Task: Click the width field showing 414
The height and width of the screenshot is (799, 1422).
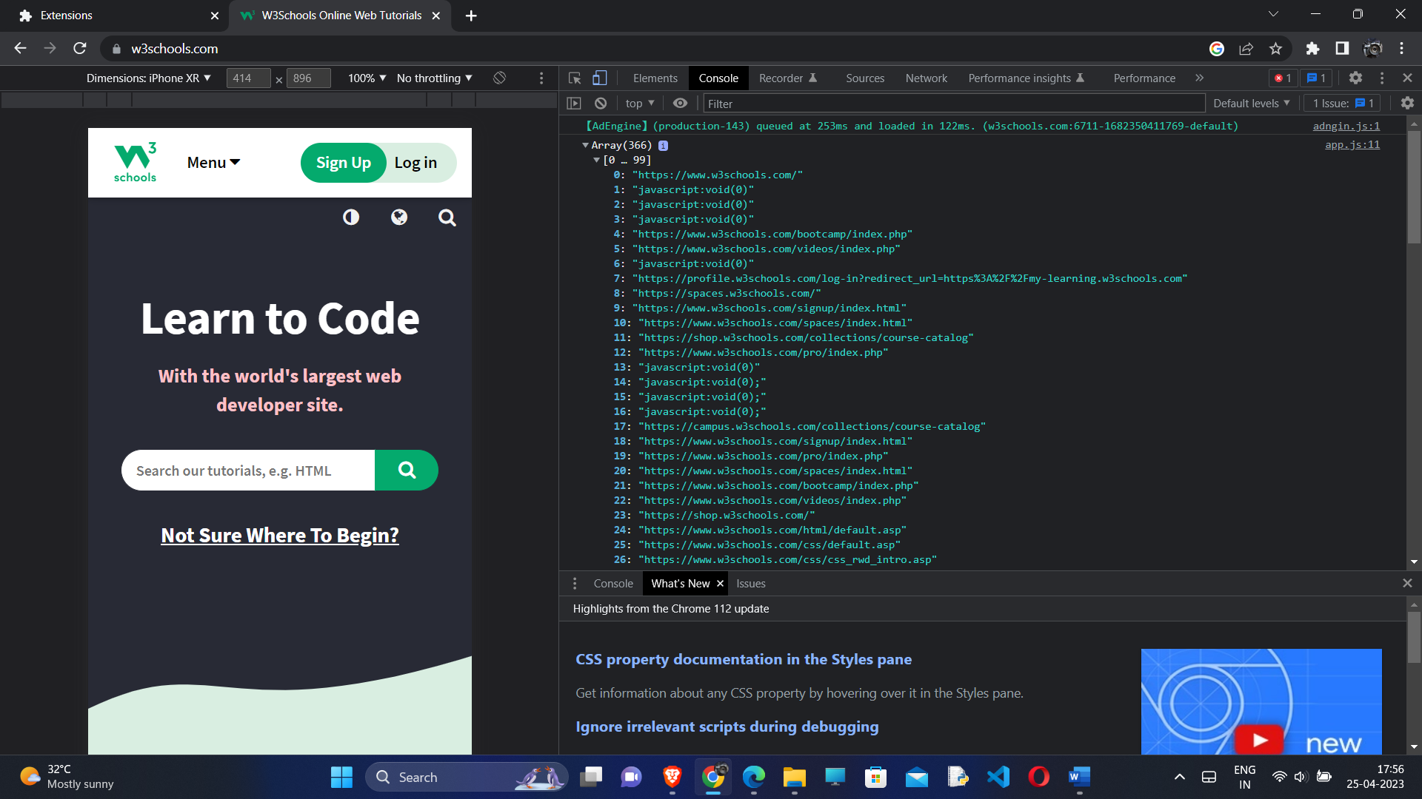Action: [248, 78]
